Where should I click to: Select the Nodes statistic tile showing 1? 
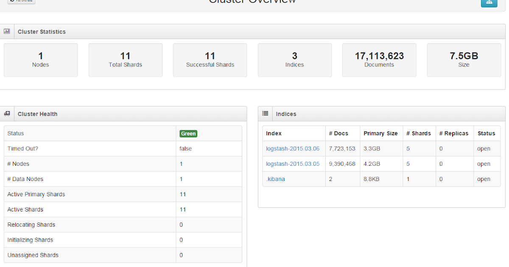point(40,60)
